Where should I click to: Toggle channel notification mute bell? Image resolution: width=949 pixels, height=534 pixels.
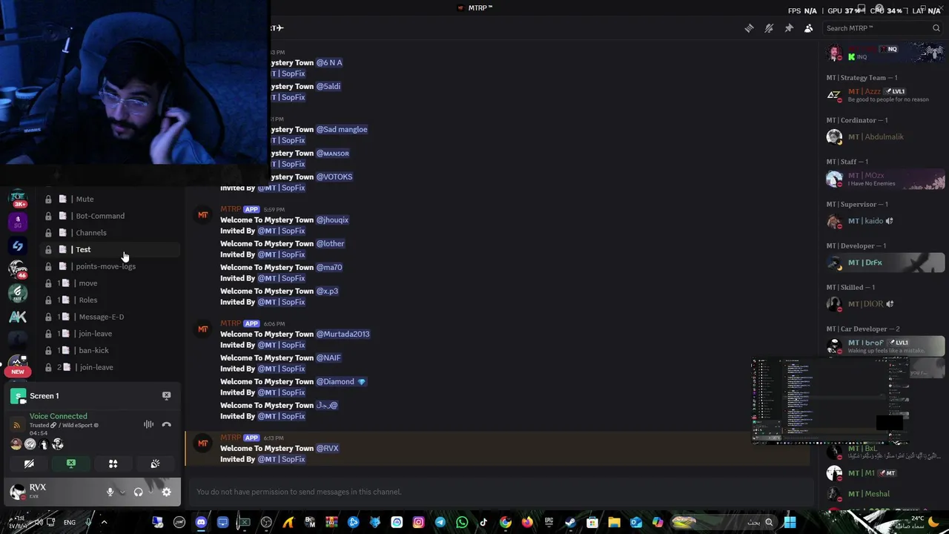[x=769, y=28]
